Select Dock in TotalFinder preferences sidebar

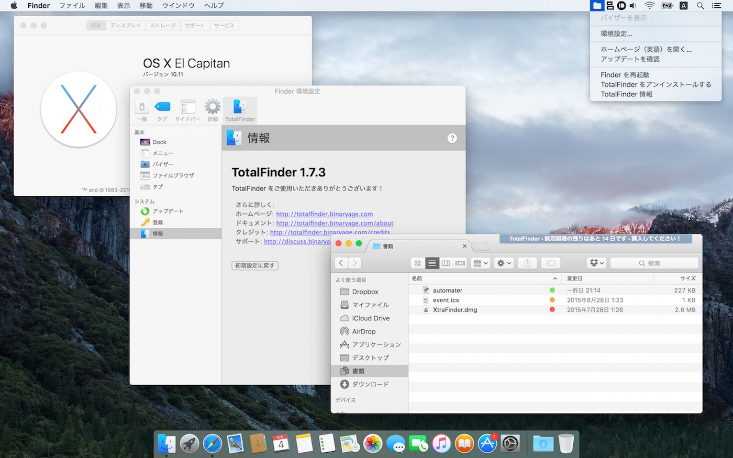[x=175, y=142]
